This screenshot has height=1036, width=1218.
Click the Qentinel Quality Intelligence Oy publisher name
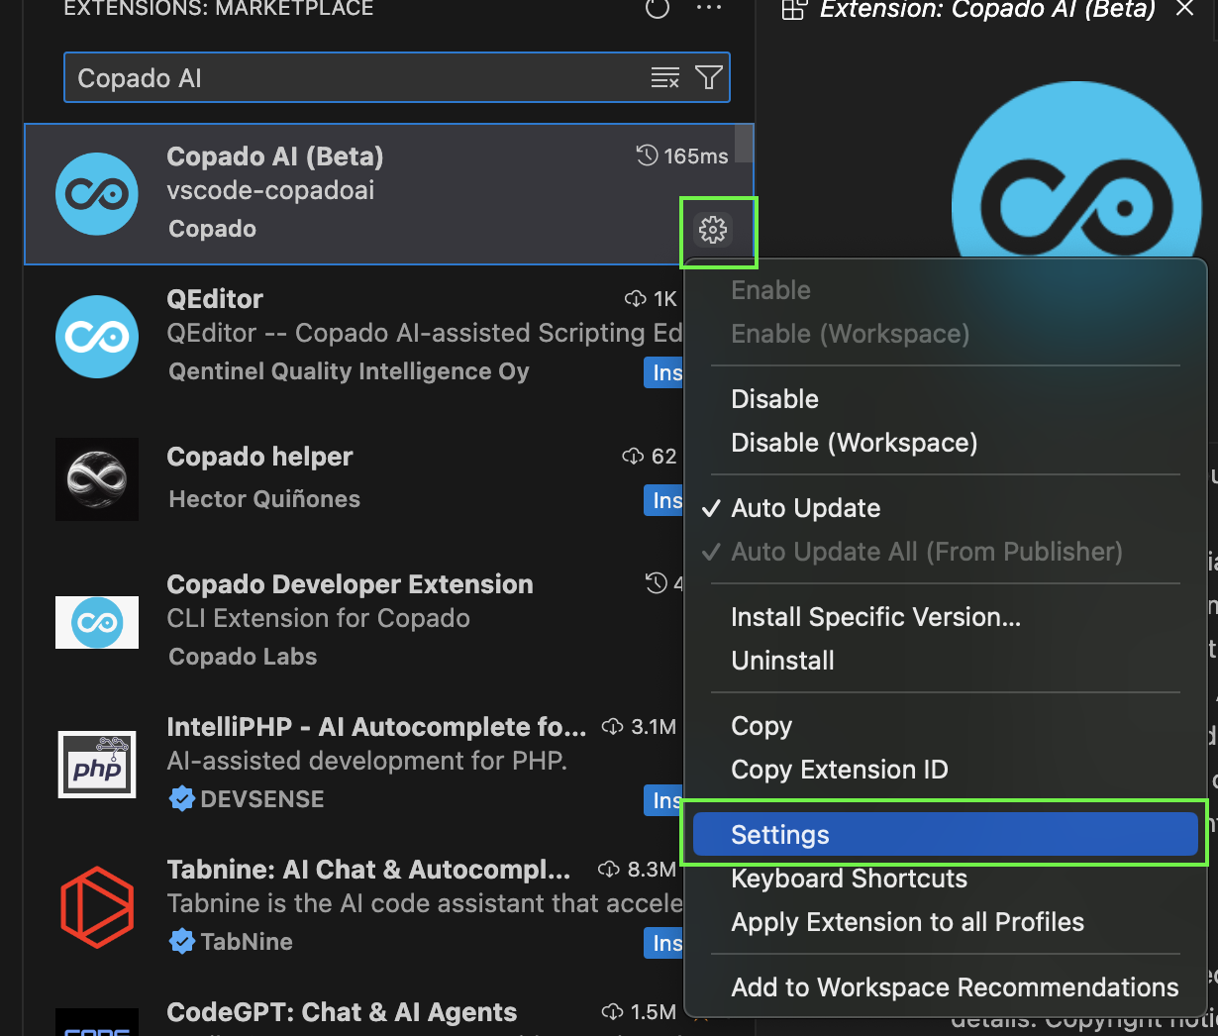click(x=349, y=371)
